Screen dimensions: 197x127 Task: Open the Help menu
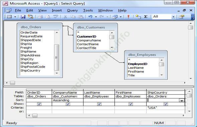tap(122, 11)
